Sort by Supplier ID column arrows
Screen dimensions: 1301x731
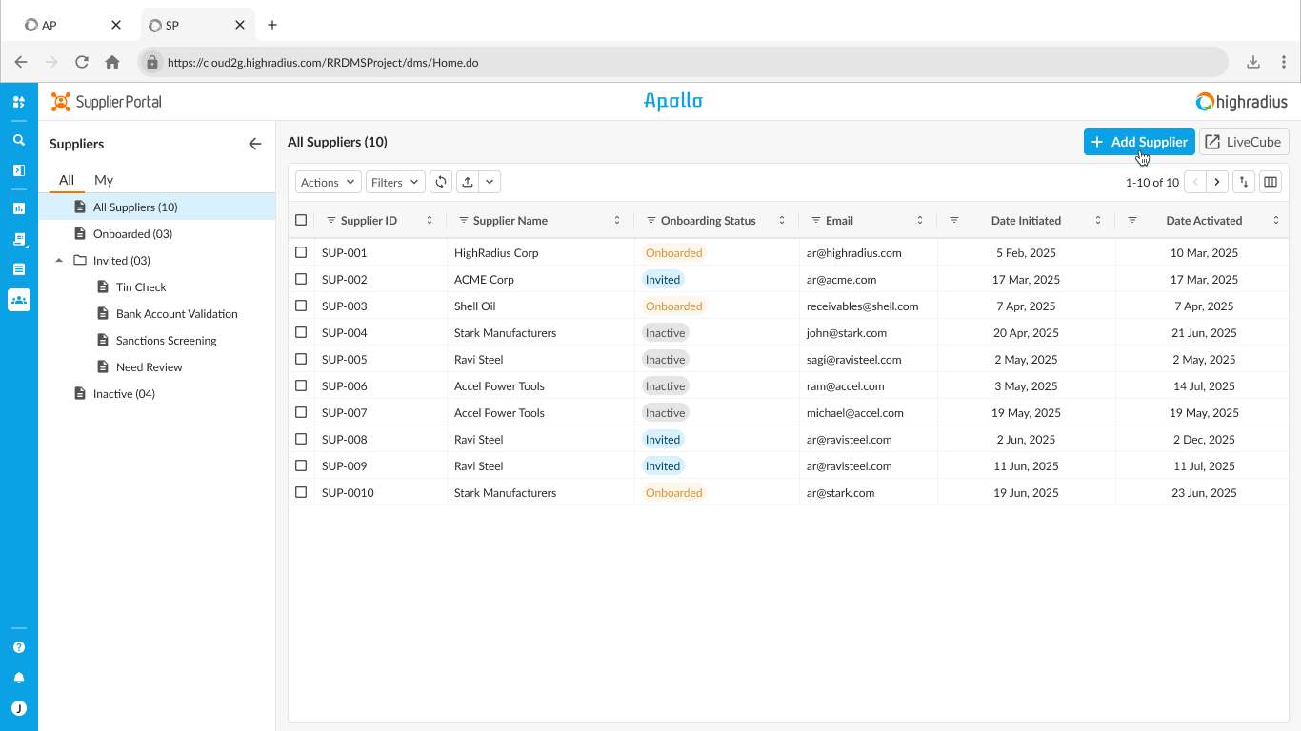(x=430, y=220)
